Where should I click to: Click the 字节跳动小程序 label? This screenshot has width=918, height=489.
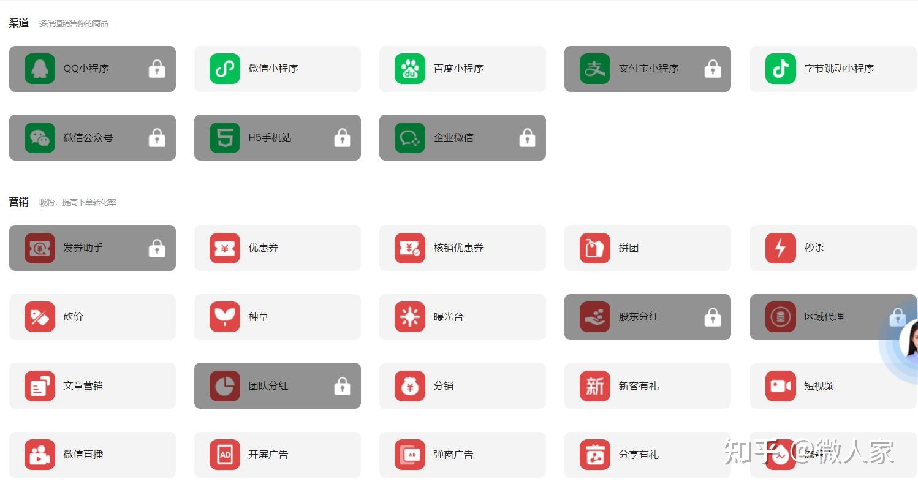[839, 69]
